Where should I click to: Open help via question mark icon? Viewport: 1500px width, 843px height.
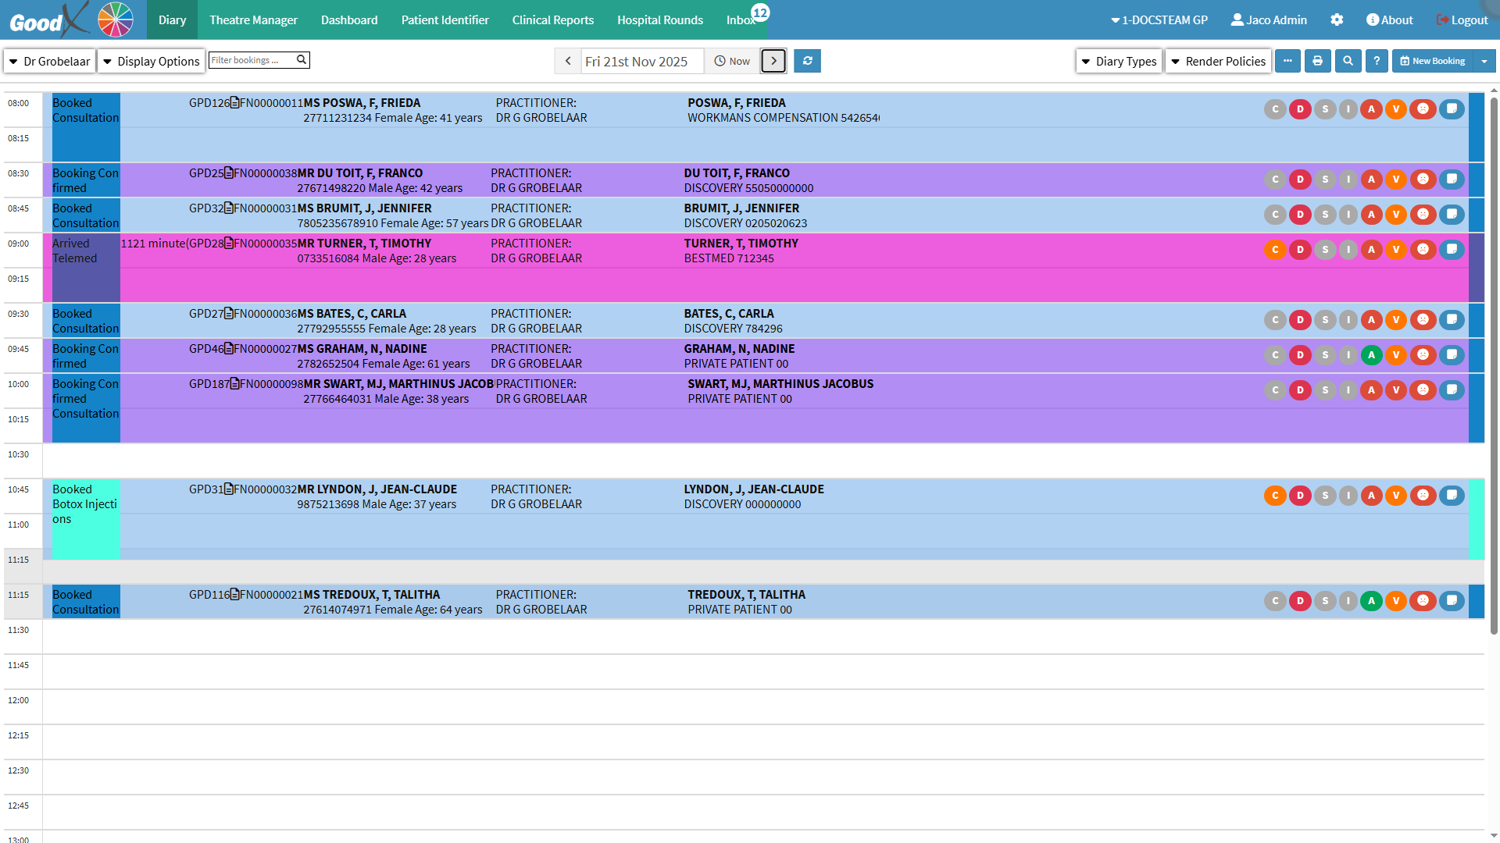click(1377, 61)
